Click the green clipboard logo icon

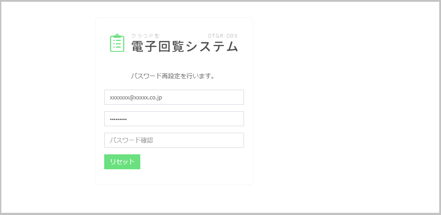click(x=117, y=43)
